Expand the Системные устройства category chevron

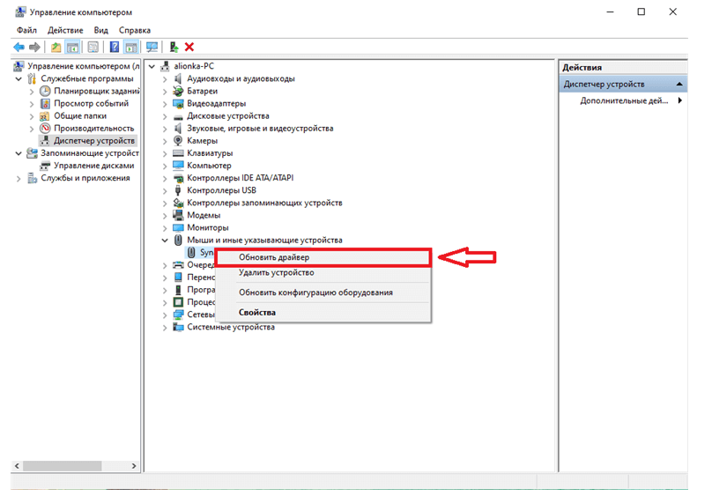[165, 327]
